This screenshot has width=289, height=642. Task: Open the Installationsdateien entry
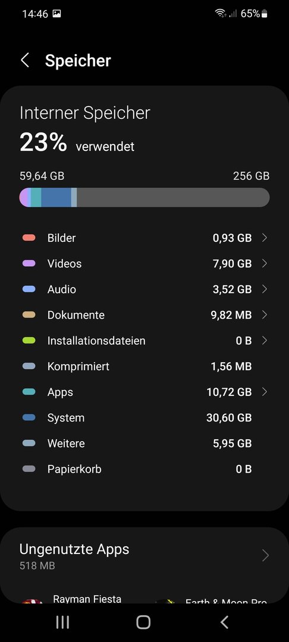144,341
